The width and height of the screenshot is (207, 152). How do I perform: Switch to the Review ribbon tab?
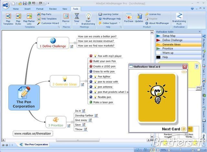pos(53,9)
